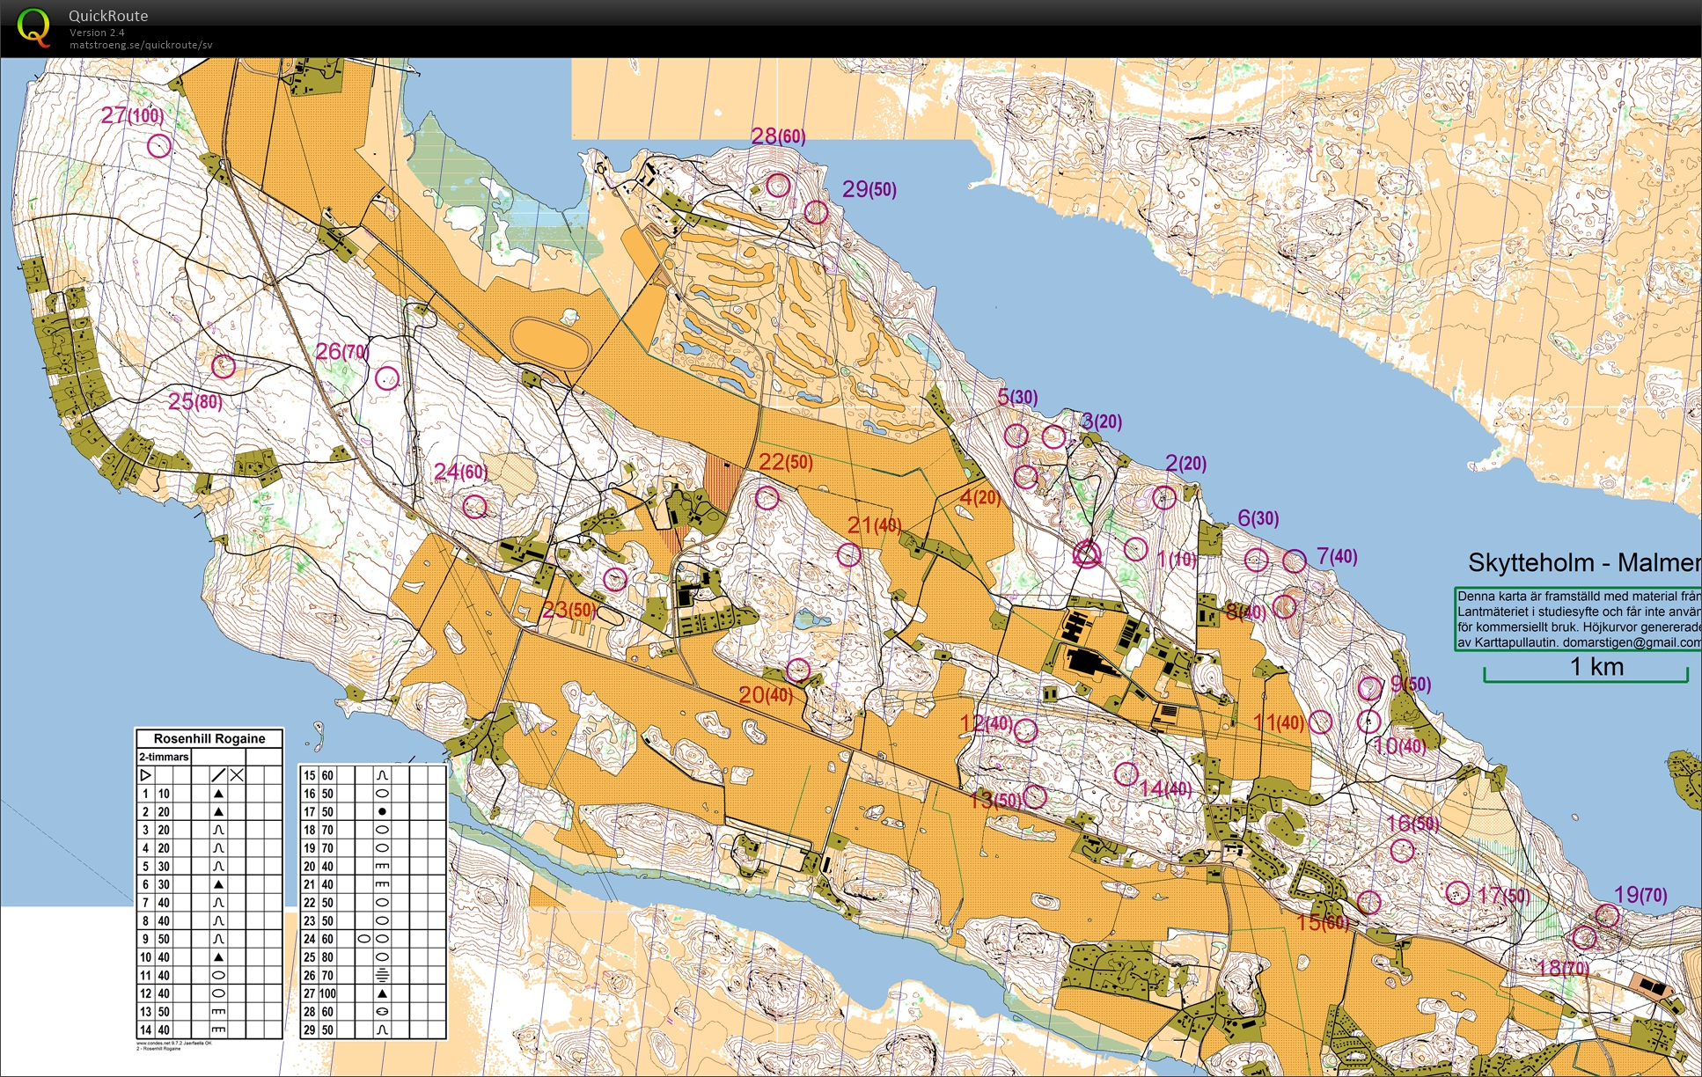Click the 27(100) control label
Viewport: 1702px width, 1077px height.
[132, 115]
